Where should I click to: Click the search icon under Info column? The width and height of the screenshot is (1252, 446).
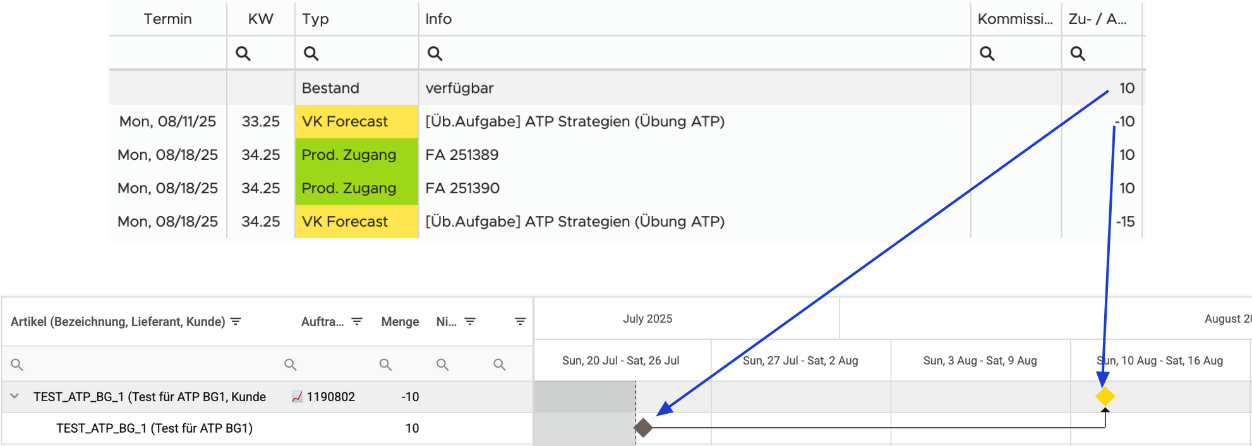(x=435, y=54)
